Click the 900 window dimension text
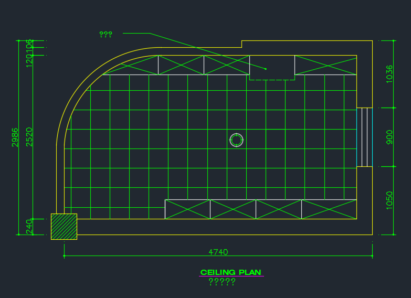This screenshot has width=411, height=298. pyautogui.click(x=389, y=137)
